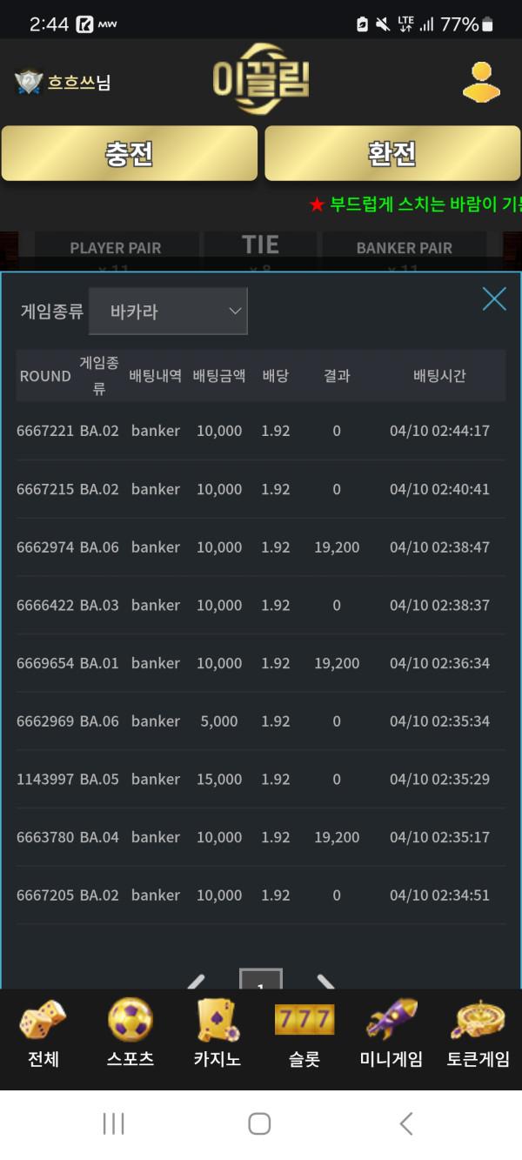Tap the 이끌림 logo
The width and height of the screenshot is (522, 1160).
pos(261,79)
